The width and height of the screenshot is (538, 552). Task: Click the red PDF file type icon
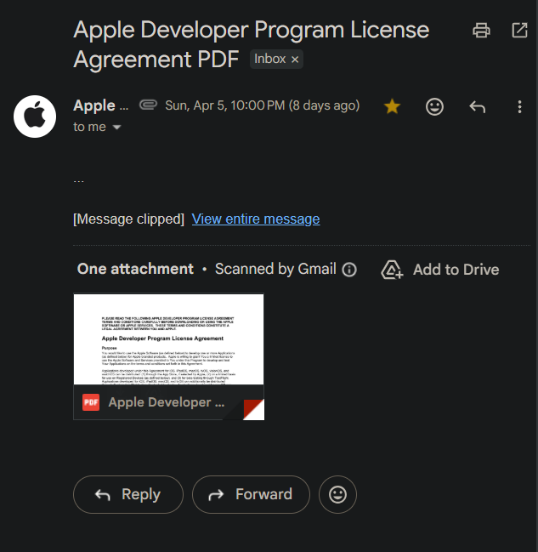click(91, 402)
